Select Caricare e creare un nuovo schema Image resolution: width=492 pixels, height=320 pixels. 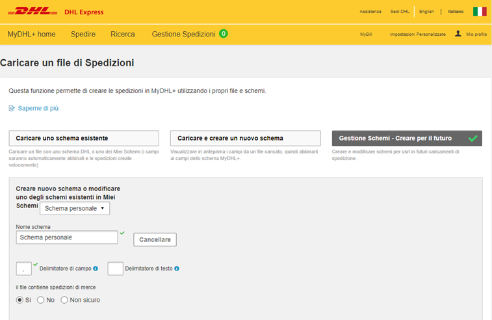coord(245,139)
